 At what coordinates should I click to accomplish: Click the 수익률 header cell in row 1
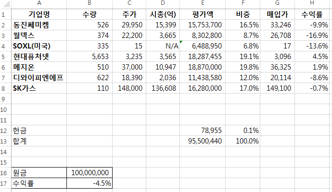(x=312, y=14)
